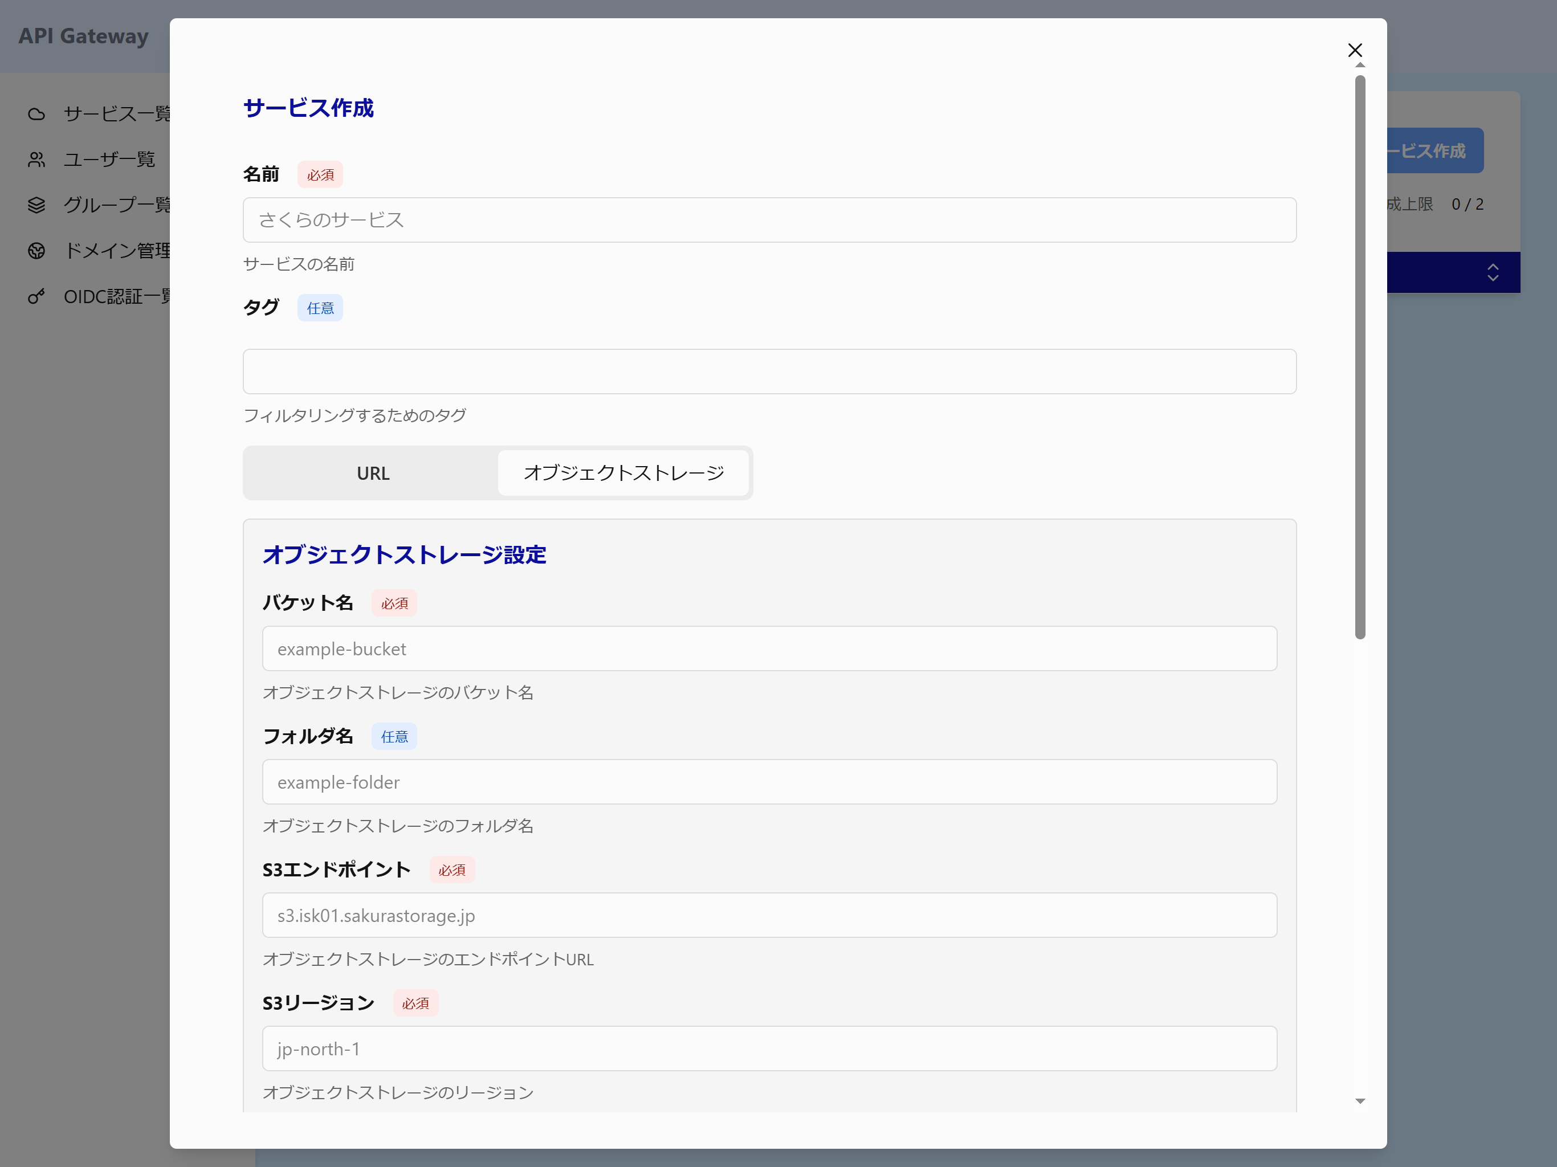1557x1167 pixels.
Task: Click the dialog vertical scrollbar thumb
Action: click(1360, 357)
